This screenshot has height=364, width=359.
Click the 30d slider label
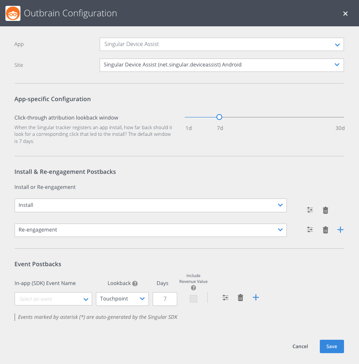(x=340, y=128)
